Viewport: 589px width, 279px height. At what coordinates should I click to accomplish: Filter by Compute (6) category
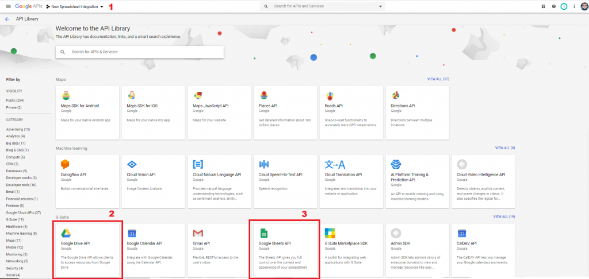coord(16,157)
